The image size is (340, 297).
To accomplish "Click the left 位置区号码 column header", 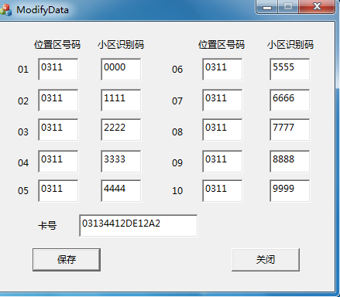I will (x=57, y=45).
